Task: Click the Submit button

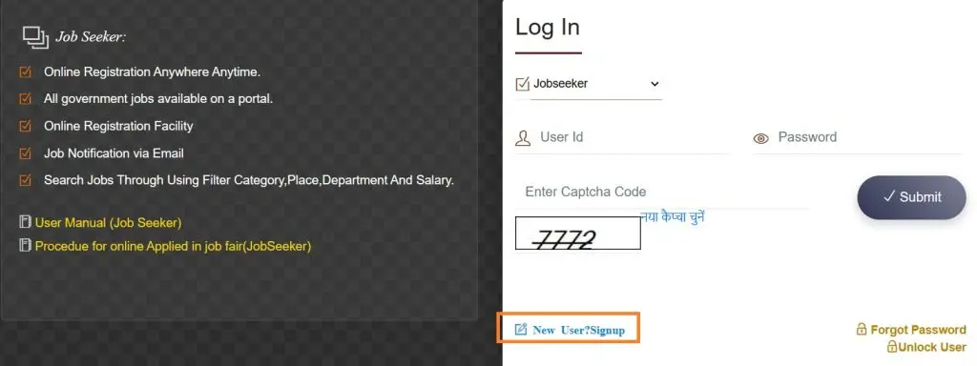Action: pyautogui.click(x=911, y=197)
